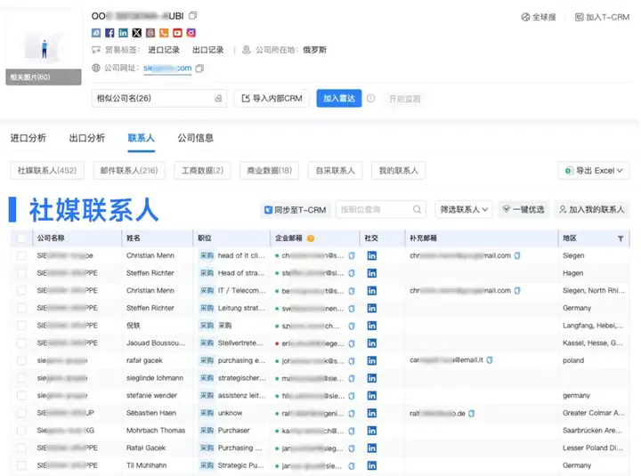Viewport: 641px width, 476px height.
Task: Open Christian Menn's LinkedIn profile icon
Action: click(x=371, y=255)
